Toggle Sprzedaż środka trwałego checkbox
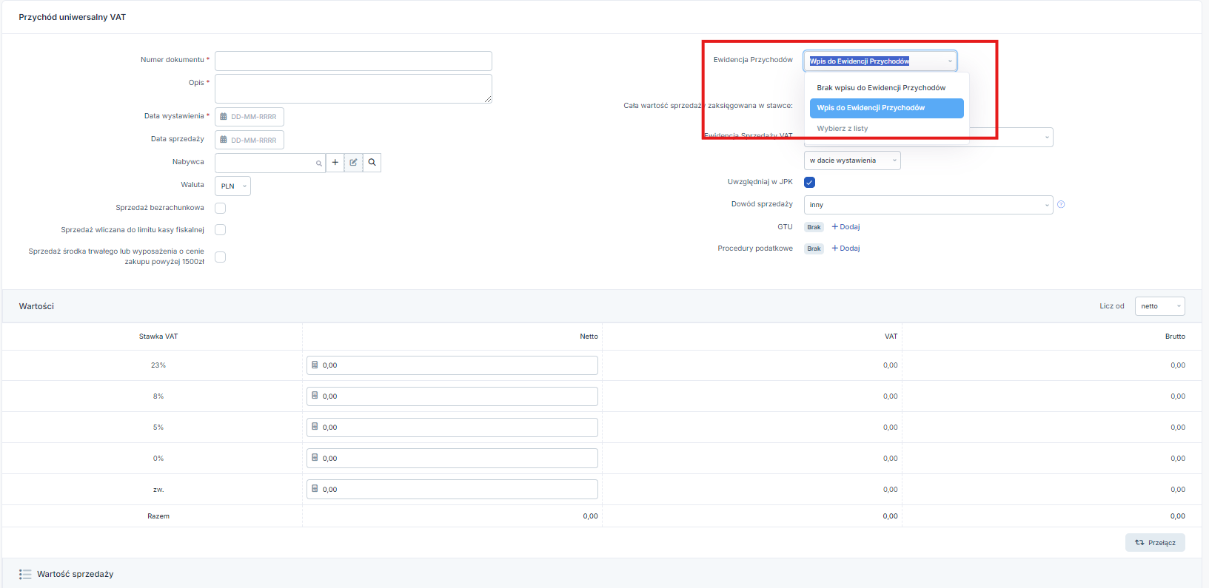1209x588 pixels. (x=220, y=257)
